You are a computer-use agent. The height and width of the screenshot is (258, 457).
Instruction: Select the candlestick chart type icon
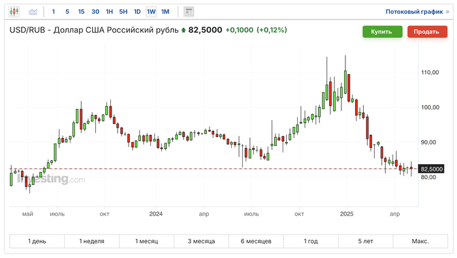tap(14, 12)
